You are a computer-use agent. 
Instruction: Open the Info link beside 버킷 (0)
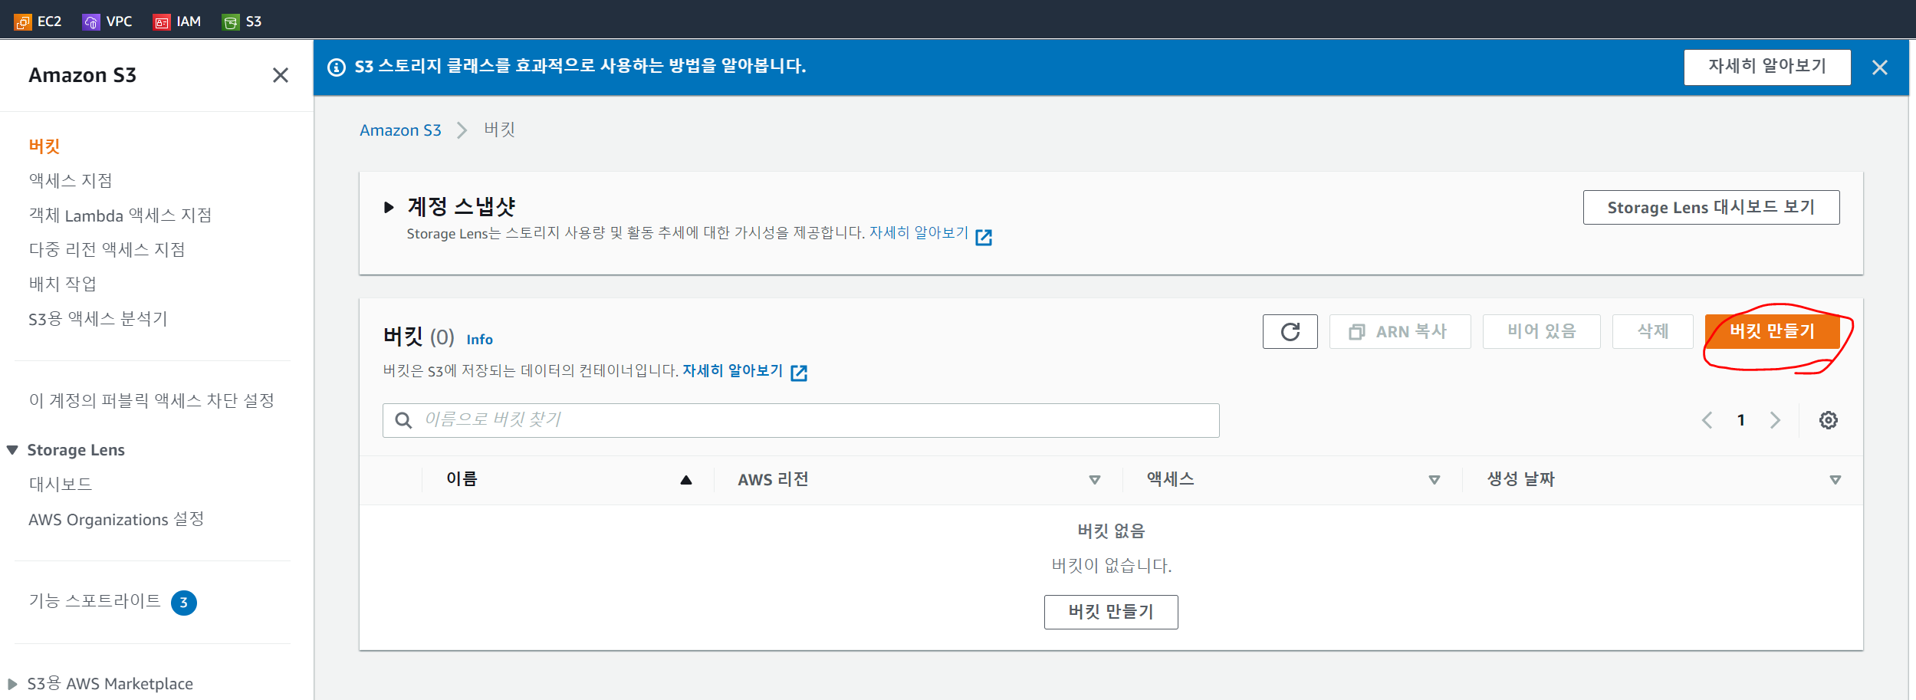(x=479, y=340)
